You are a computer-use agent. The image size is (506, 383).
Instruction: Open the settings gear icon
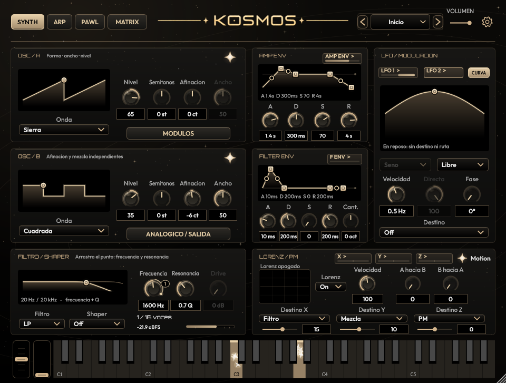click(x=487, y=22)
